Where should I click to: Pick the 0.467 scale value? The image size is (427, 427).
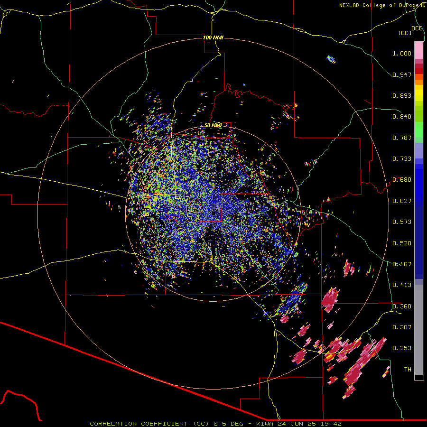[x=402, y=264]
